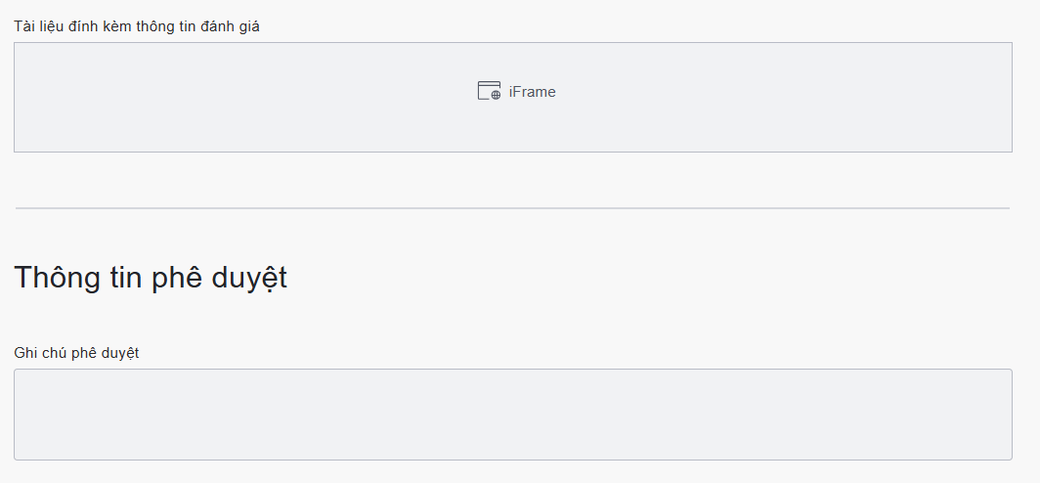Click the globe badge on iFrame icon
The image size is (1040, 483).
(496, 95)
